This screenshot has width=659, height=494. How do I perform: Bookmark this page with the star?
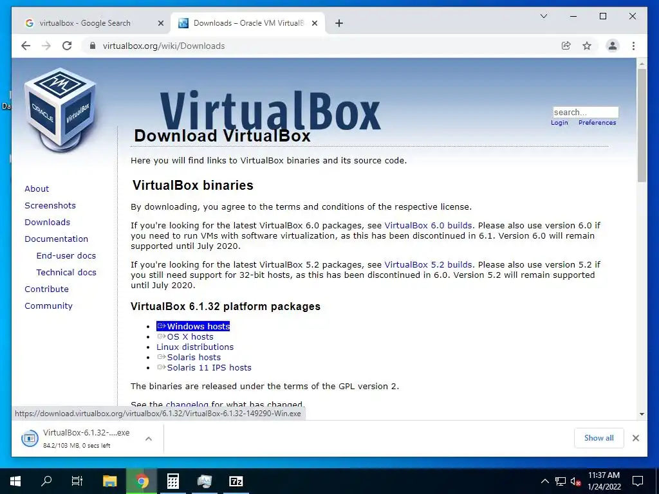pyautogui.click(x=587, y=46)
